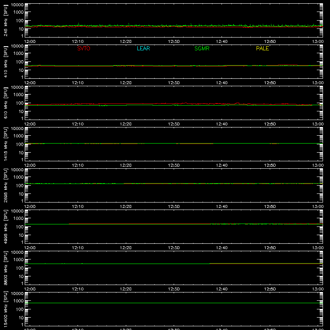This screenshot has width=330, height=330.
Task: Click 12:40 time label below 610 MHz plot
Action: point(222,124)
